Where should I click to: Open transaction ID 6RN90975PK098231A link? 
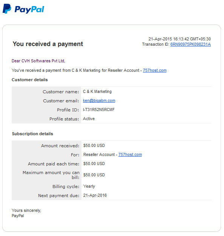tap(190, 45)
